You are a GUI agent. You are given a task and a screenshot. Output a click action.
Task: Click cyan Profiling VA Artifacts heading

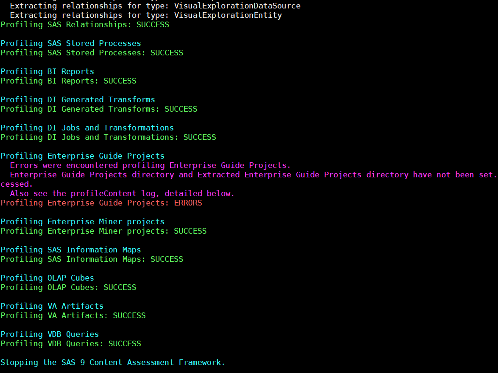click(x=52, y=306)
